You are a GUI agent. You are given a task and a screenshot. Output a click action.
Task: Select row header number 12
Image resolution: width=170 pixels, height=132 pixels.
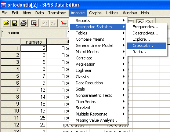click(10, 125)
